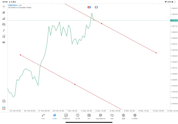Open the drawing objects shapes icon
The image size is (178, 124).
4,36
